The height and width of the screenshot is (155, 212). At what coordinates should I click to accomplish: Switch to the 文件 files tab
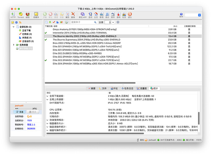(103, 88)
